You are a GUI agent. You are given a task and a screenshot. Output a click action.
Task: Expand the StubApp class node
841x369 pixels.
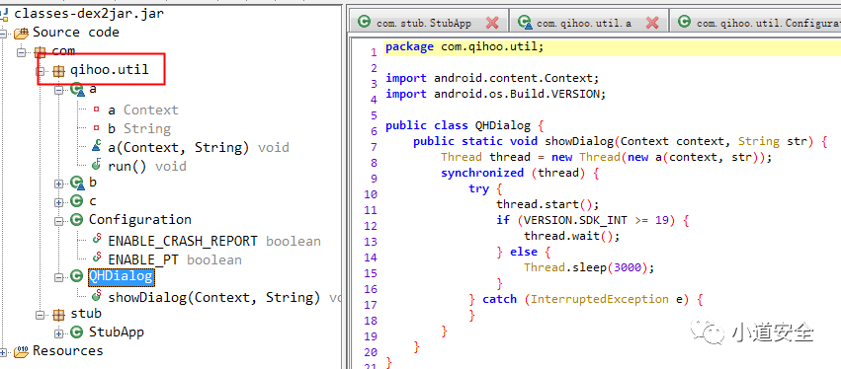click(58, 333)
